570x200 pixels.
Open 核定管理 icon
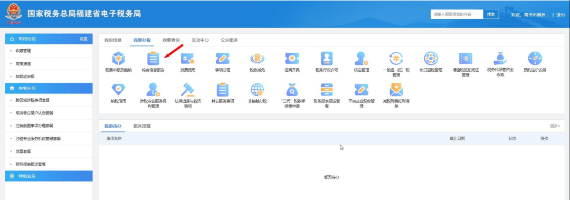point(362,58)
